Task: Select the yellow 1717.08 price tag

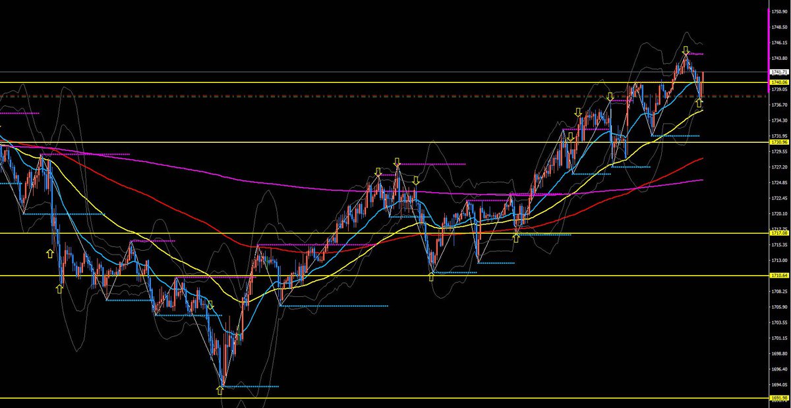Action: click(x=778, y=233)
